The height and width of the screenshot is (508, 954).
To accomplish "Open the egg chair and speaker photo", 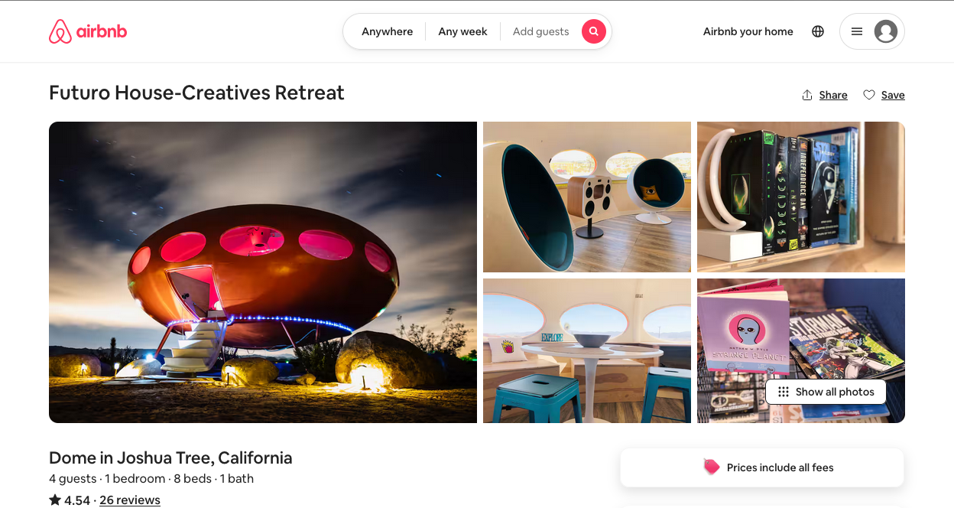I will point(587,197).
